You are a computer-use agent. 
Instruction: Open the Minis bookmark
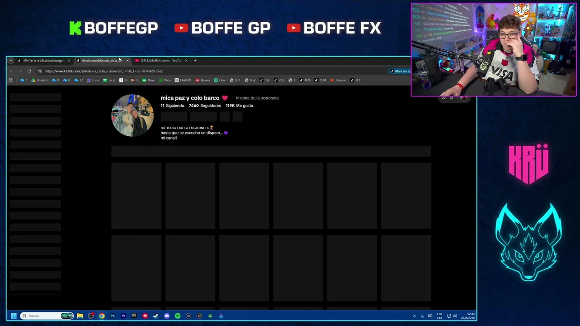tap(149, 80)
